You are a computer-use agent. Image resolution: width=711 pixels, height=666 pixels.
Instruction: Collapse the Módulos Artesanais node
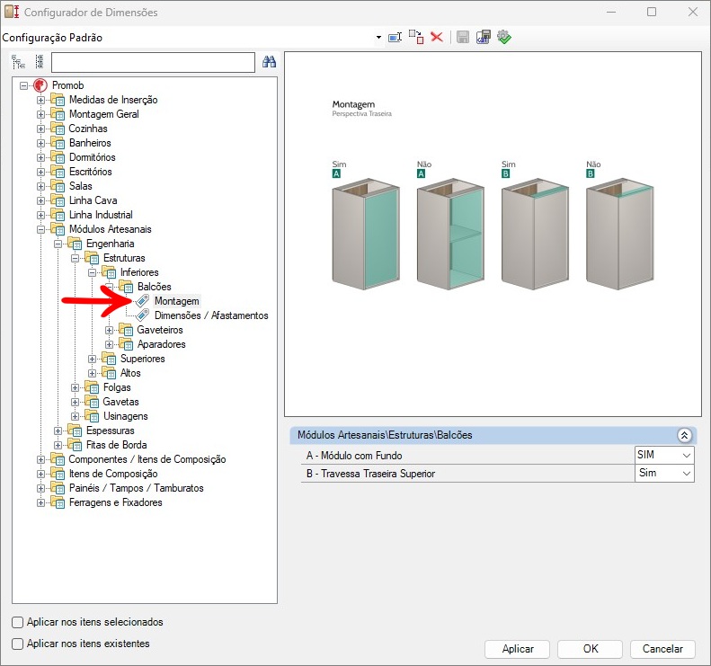click(x=40, y=229)
